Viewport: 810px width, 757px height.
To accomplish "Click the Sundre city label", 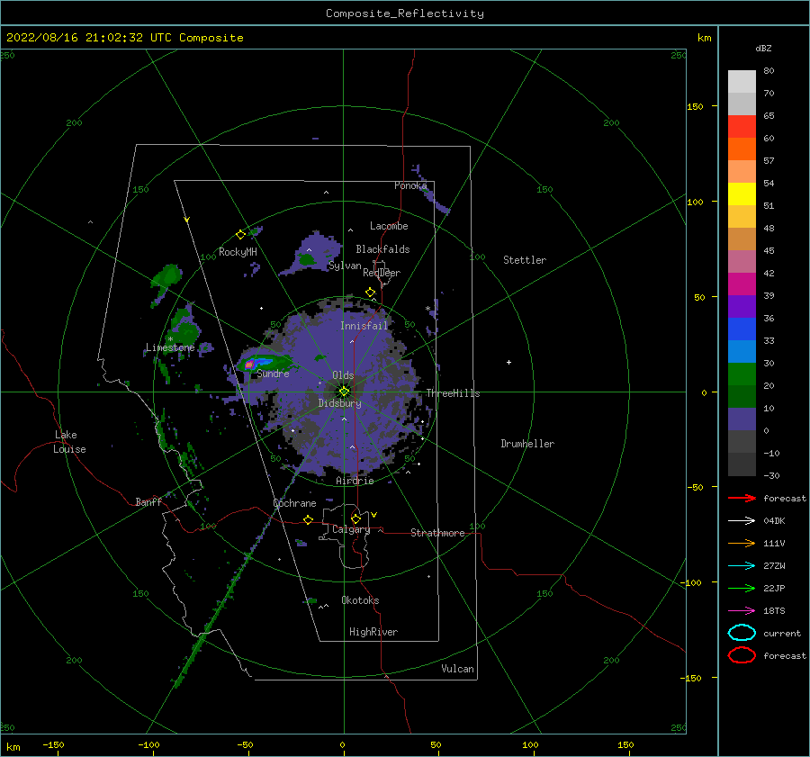I will coord(274,373).
